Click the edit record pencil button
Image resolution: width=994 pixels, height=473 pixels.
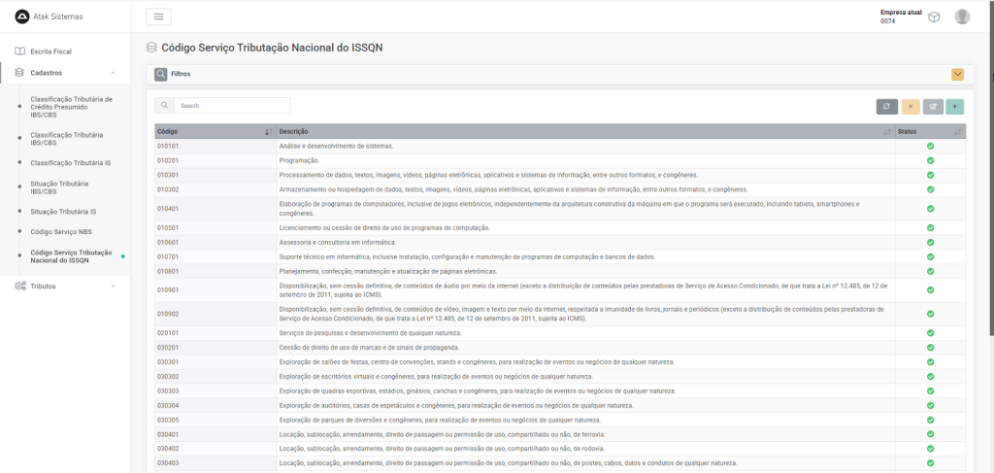pos(933,107)
